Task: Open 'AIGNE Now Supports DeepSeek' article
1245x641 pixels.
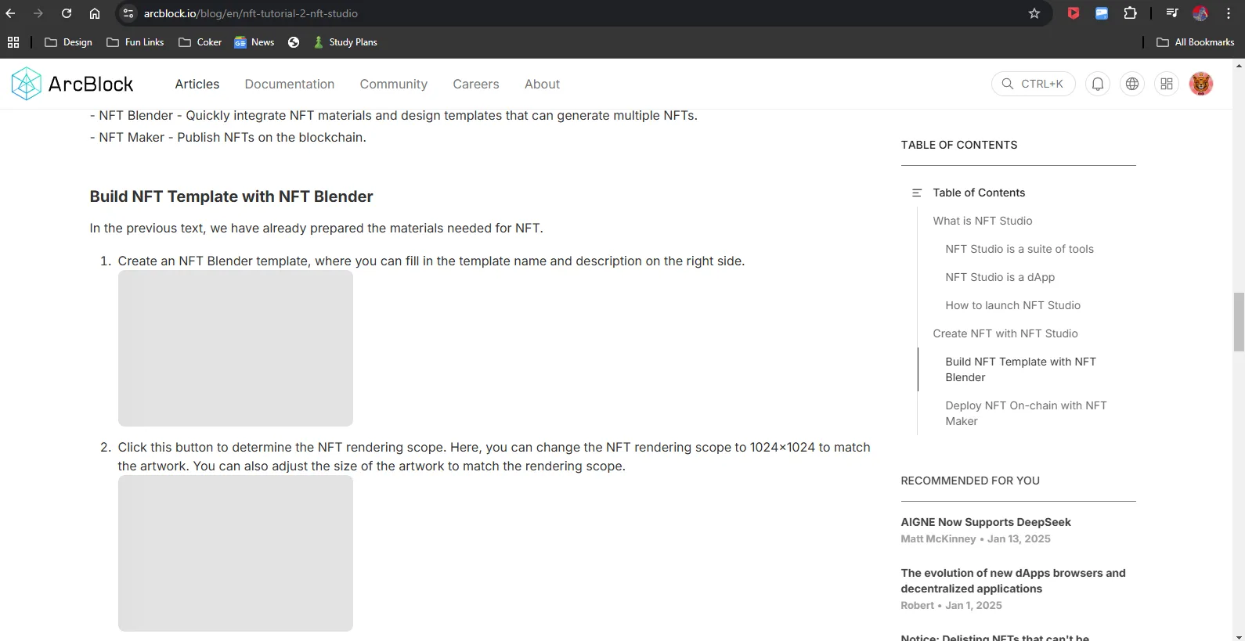Action: click(x=986, y=522)
